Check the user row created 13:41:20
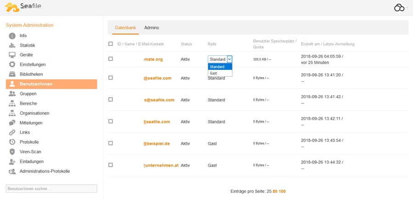This screenshot has width=413, height=201. click(111, 78)
